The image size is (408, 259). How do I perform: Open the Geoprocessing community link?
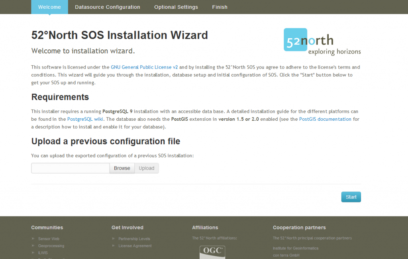(x=51, y=246)
